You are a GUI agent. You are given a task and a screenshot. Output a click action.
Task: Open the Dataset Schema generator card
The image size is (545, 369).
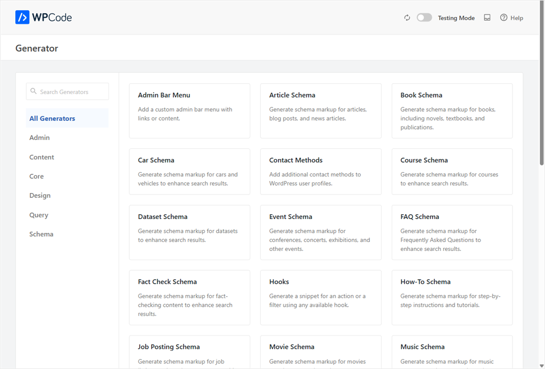pos(189,232)
